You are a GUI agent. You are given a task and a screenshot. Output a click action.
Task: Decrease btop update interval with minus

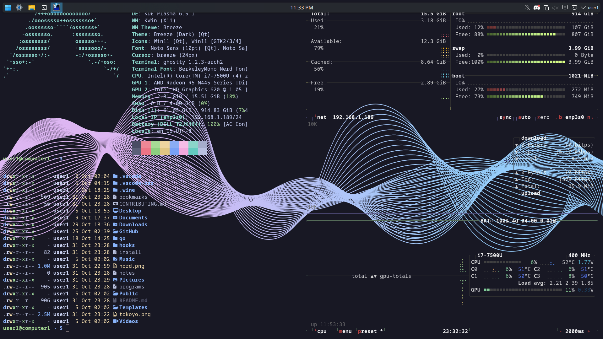[560, 331]
